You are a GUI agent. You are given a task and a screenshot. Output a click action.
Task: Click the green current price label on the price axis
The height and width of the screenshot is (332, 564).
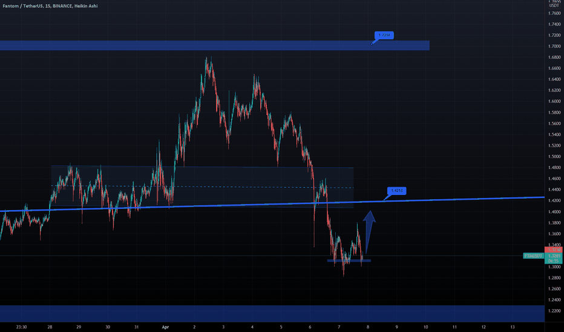coord(554,258)
